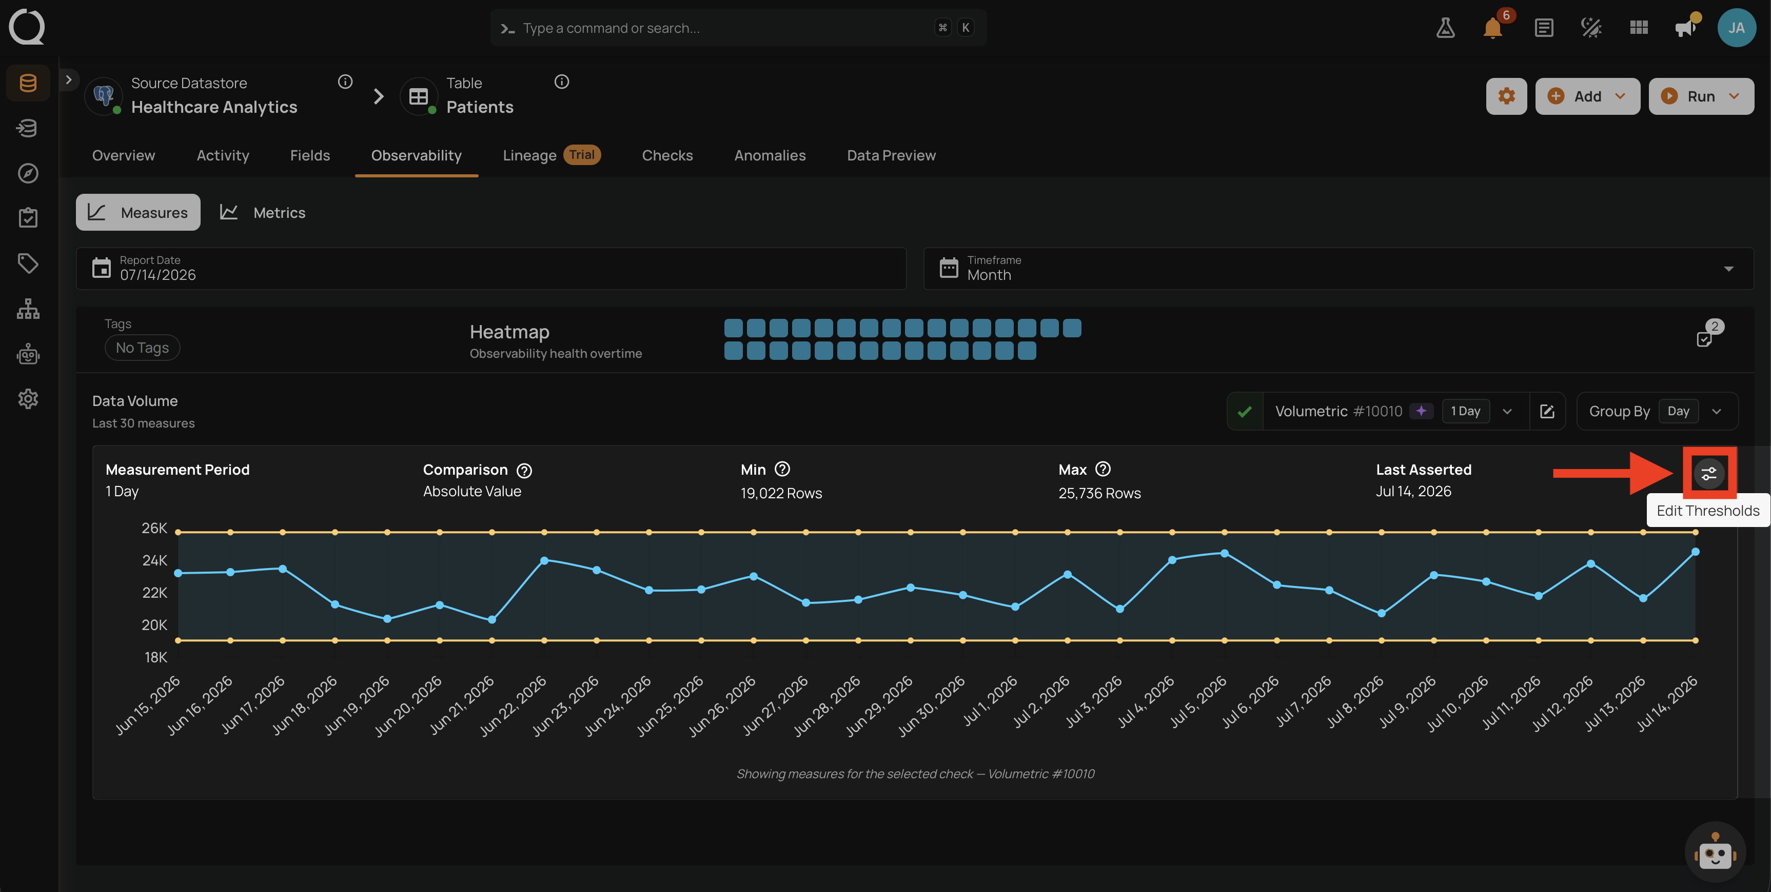Expand the Run button dropdown arrow
This screenshot has height=892, width=1771.
click(x=1734, y=96)
